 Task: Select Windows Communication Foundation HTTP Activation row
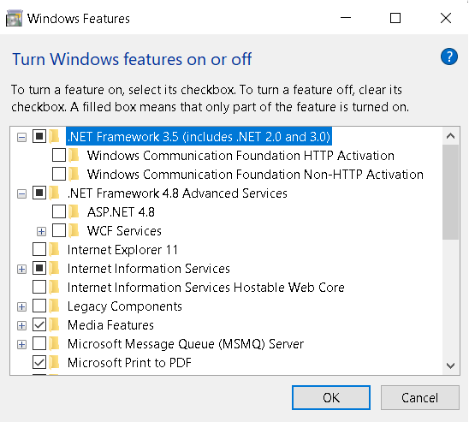pos(240,156)
